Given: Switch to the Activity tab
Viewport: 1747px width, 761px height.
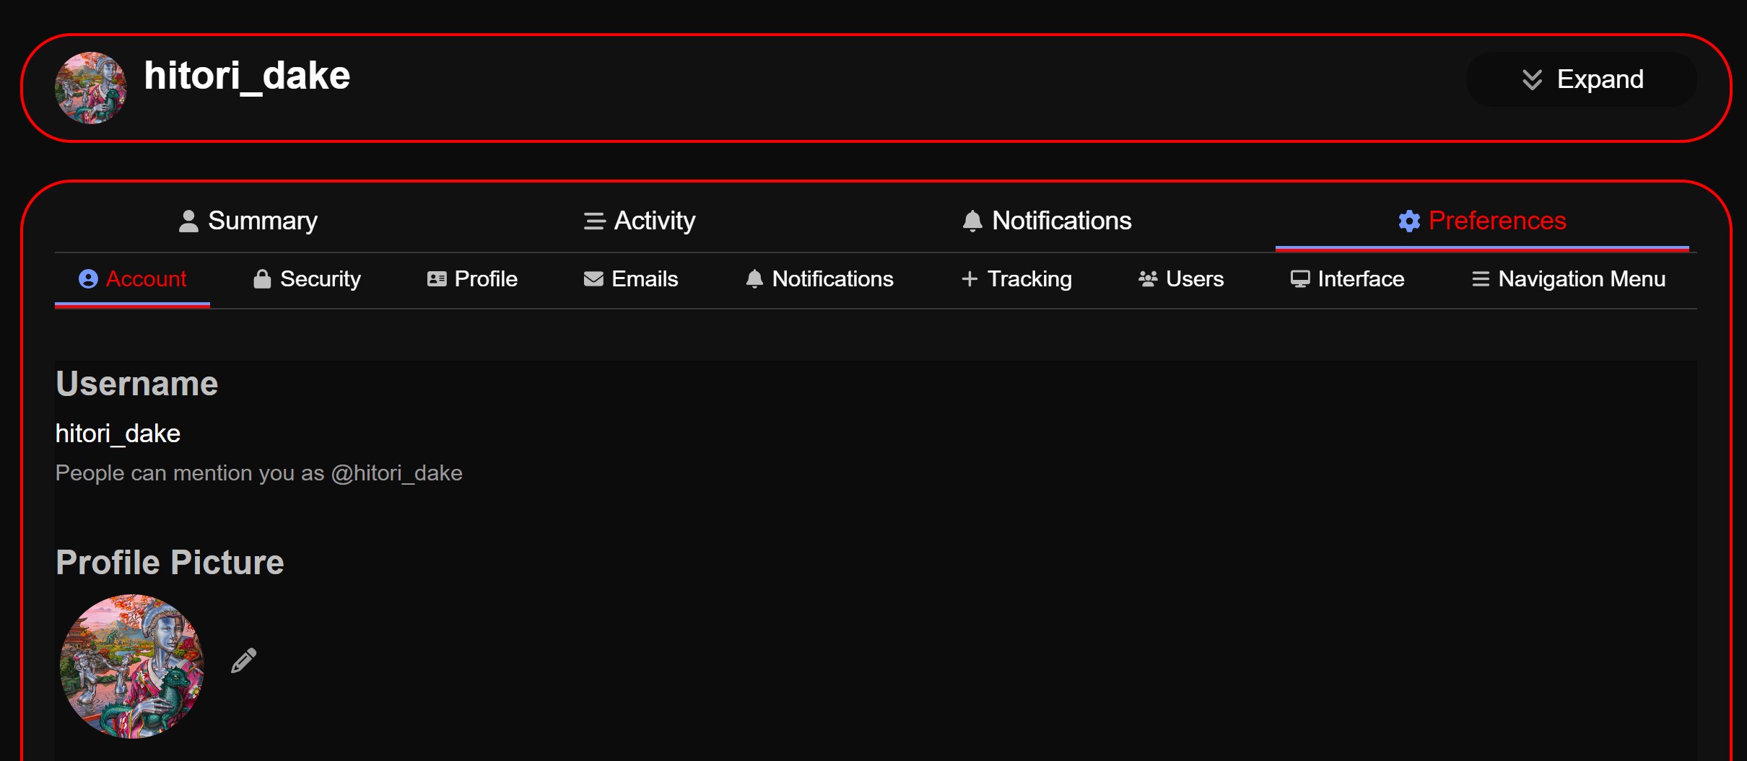Looking at the screenshot, I should pos(639,221).
